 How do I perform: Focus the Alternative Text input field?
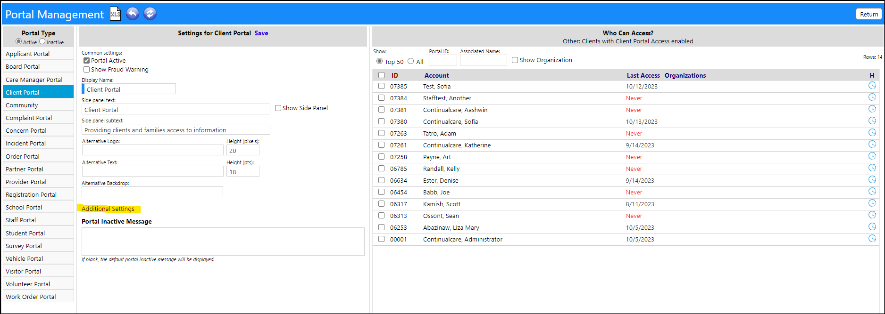(x=153, y=171)
